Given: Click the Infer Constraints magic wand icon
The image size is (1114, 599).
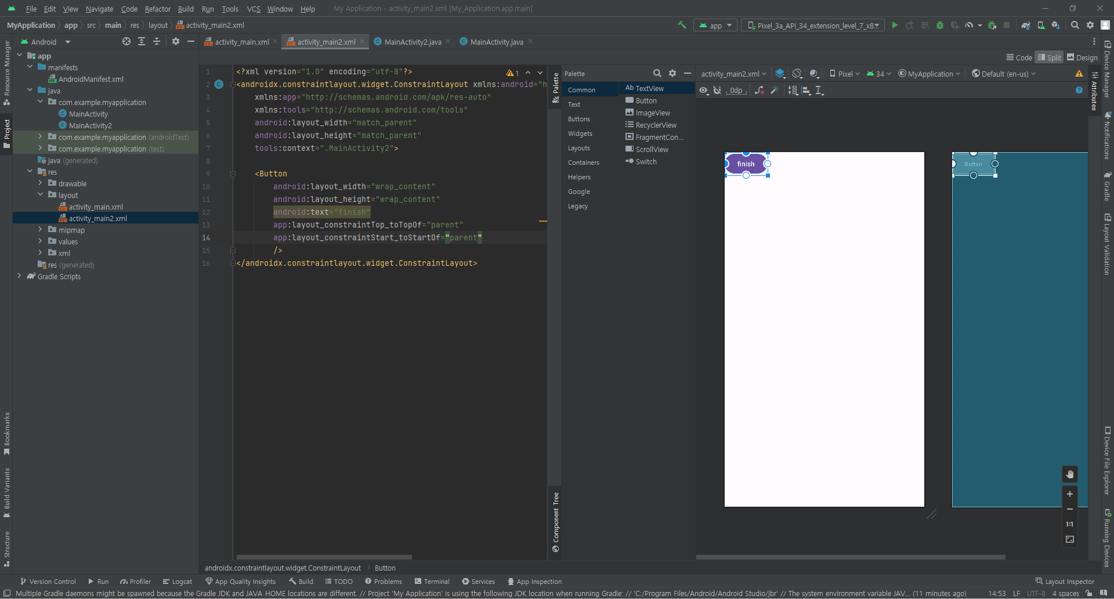Looking at the screenshot, I should (774, 91).
